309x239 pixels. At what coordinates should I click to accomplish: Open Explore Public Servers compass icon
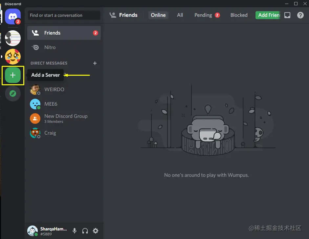click(x=13, y=93)
